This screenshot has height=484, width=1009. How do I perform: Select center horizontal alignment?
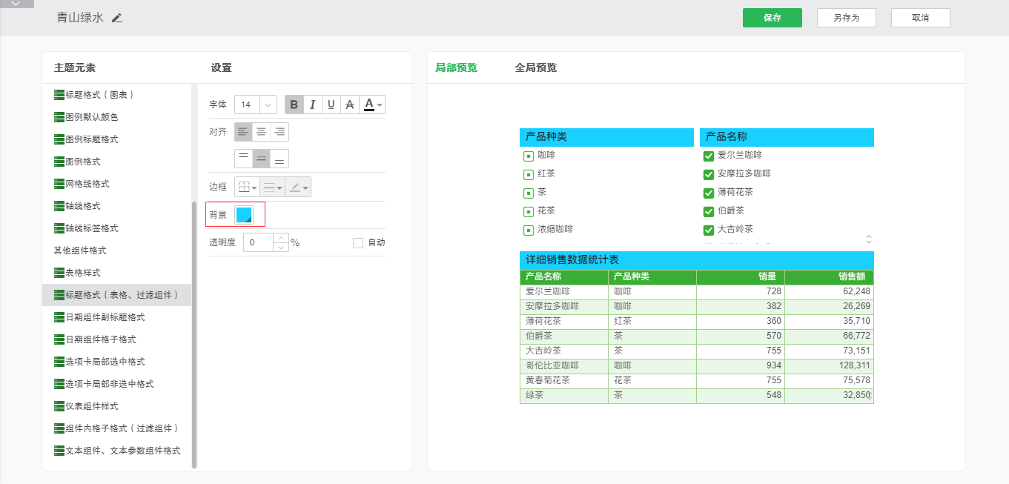pyautogui.click(x=262, y=132)
